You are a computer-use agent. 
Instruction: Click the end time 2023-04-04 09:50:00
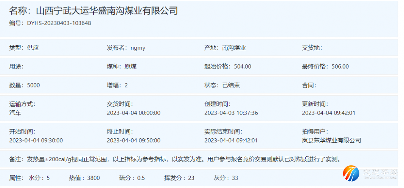coord(134,140)
